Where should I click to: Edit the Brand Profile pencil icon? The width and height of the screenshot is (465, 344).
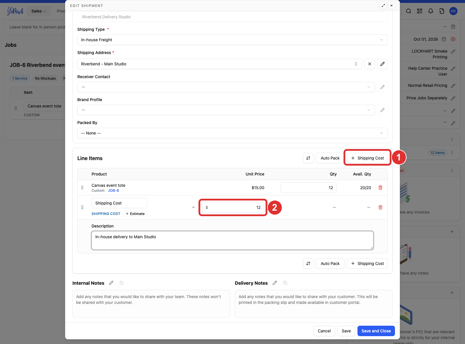[x=382, y=110]
